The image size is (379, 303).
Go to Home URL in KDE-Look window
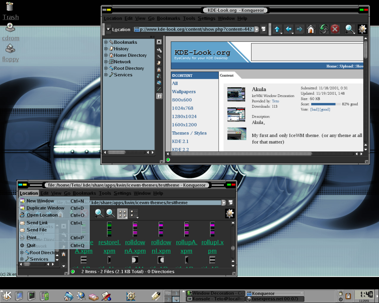point(311,30)
